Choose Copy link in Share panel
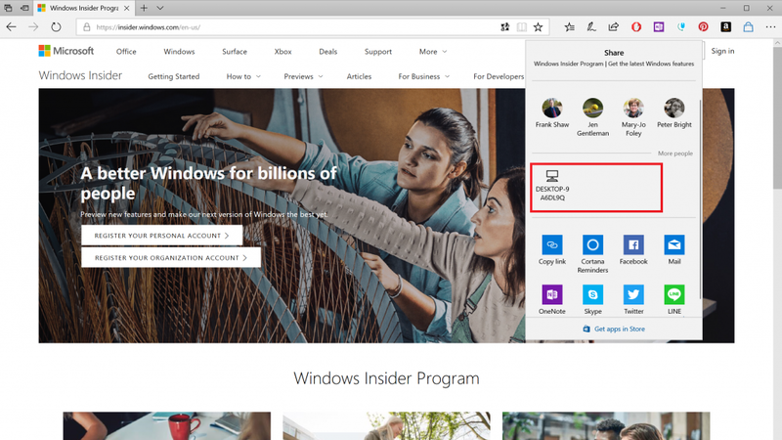Image resolution: width=782 pixels, height=440 pixels. pos(552,244)
